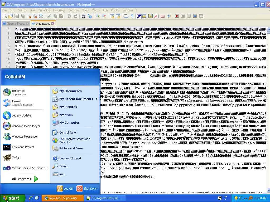Open E-mail Outlook Express
Image resolution: width=270 pixels, height=202 pixels.
click(25, 103)
